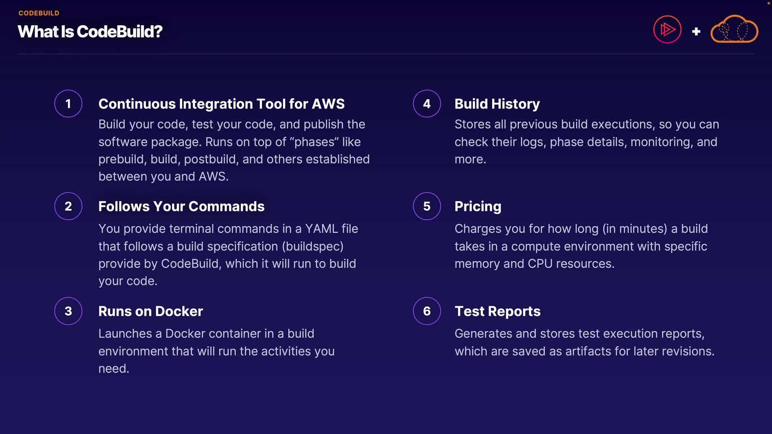
Task: Select the circled number 5 badge
Action: (x=427, y=206)
